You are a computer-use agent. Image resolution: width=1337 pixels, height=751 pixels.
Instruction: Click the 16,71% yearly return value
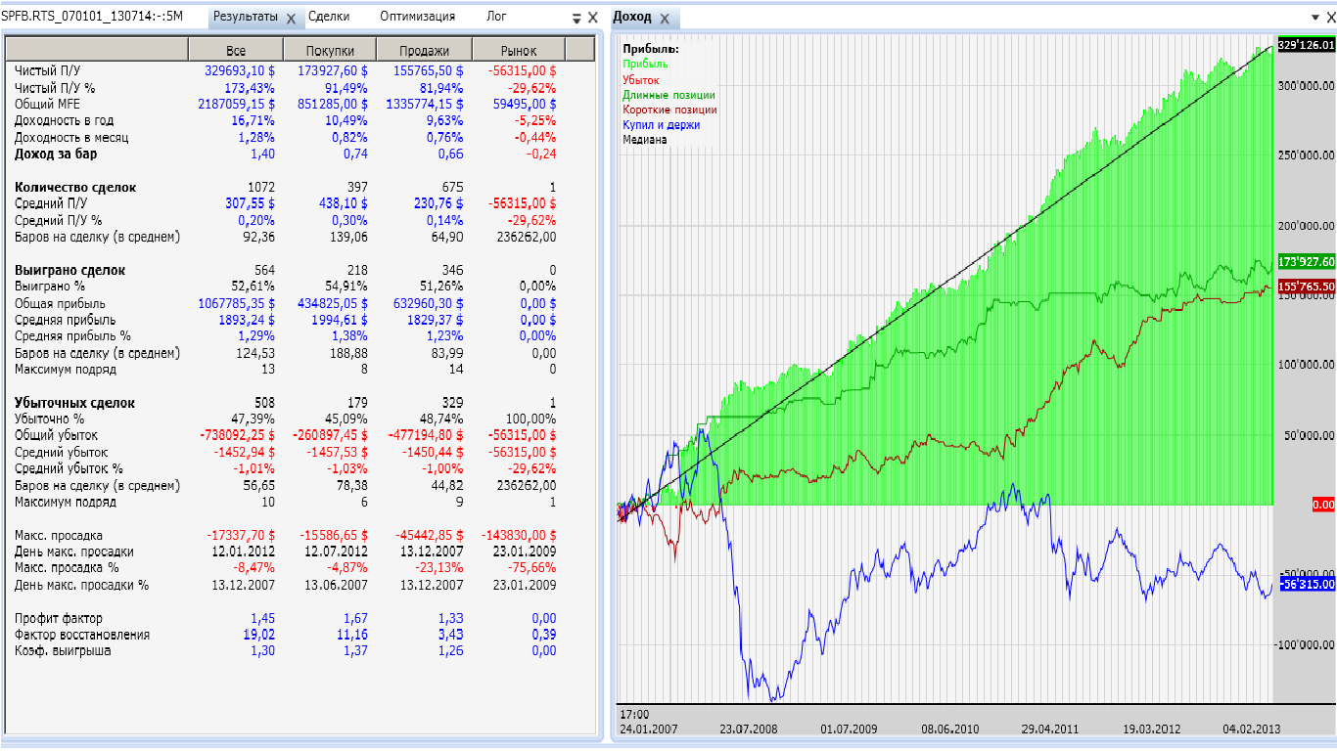pyautogui.click(x=254, y=120)
